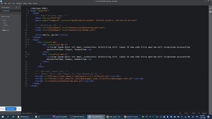Viewport: 212px width, 119px height.
Task: Click the taskbar search icon
Action: pos(8,117)
